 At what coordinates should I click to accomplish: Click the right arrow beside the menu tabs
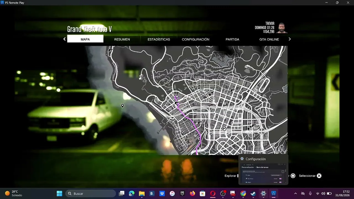tap(290, 39)
